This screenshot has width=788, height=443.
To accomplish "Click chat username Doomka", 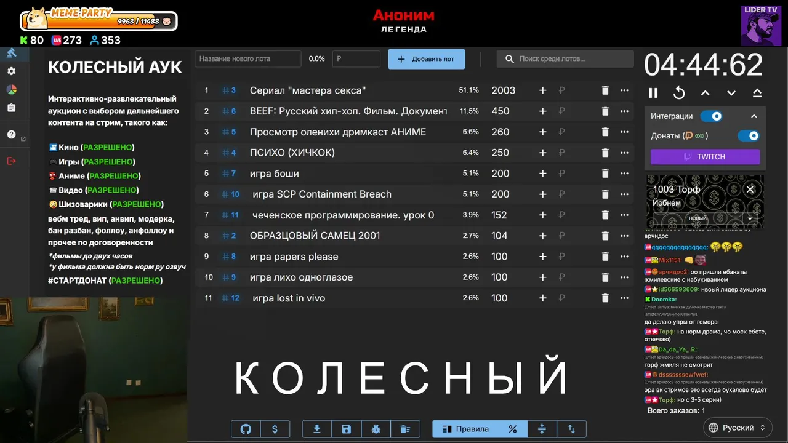I will (x=663, y=300).
